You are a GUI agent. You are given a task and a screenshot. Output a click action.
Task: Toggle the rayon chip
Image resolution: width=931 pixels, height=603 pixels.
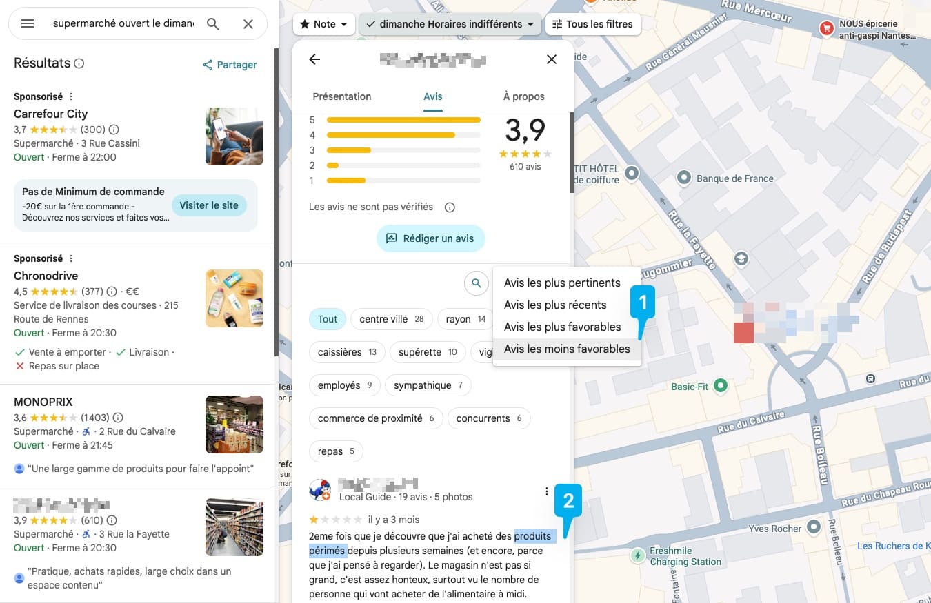point(465,319)
